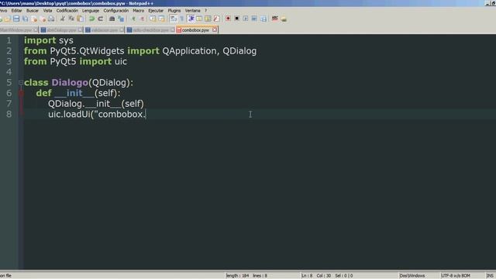The height and width of the screenshot is (279, 496).
Task: Print the document using the Print icon
Action: (51, 19)
